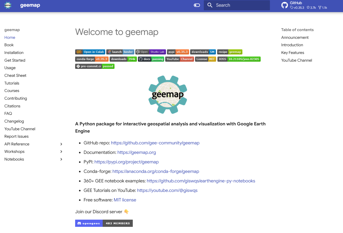This screenshot has width=343, height=233.
Task: Click the geemap site title in header
Action: point(30,5)
